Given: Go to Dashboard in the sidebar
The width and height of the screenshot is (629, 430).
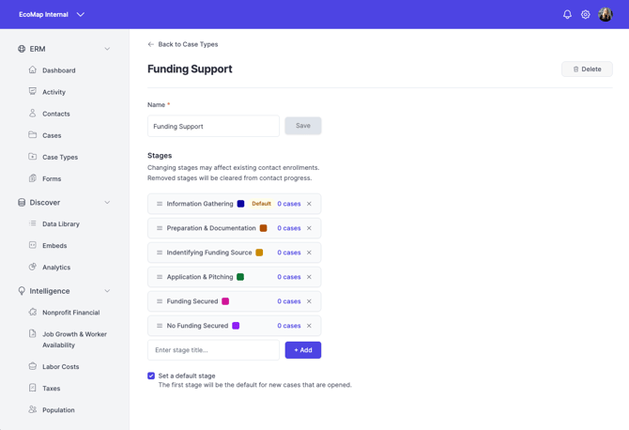Looking at the screenshot, I should [58, 70].
